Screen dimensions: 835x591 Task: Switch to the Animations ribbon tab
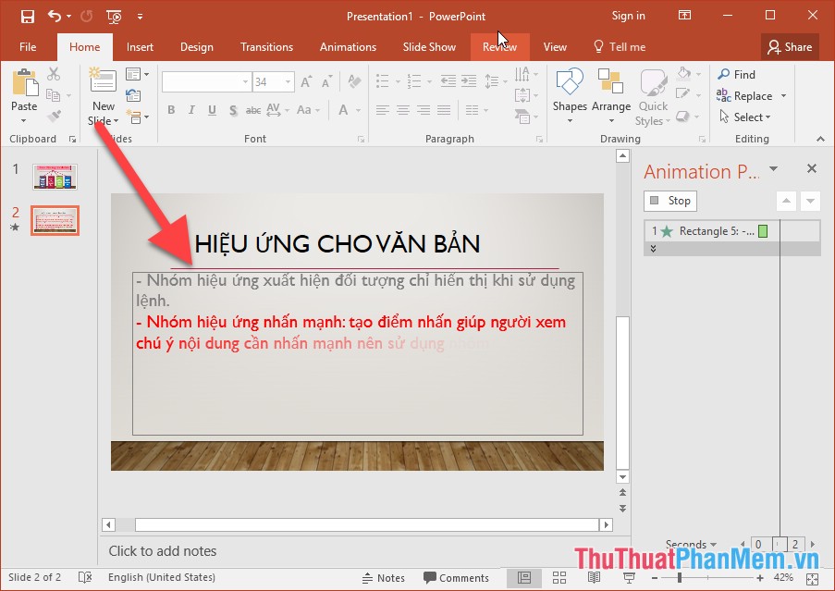[348, 46]
